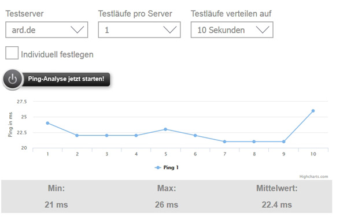Click the Min: heading
Screen dimensions: 340x220
(x=57, y=188)
